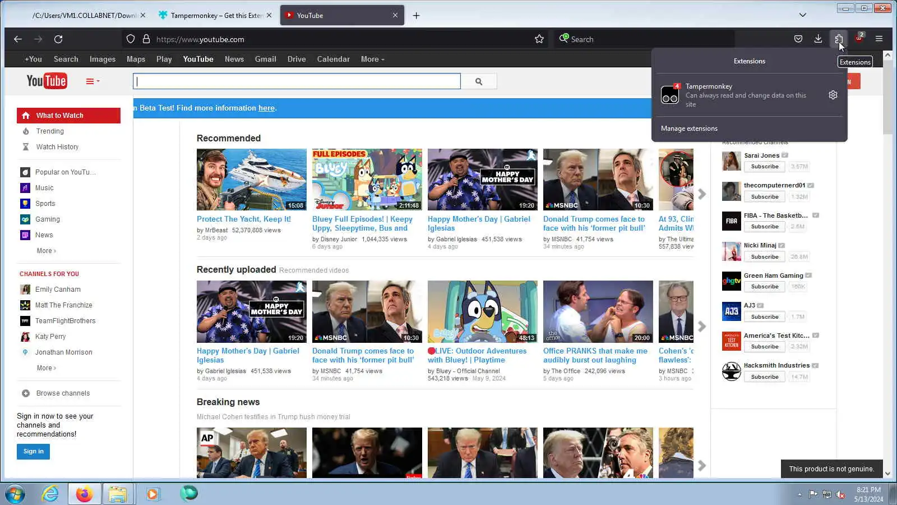Go back with the browser back arrow
897x505 pixels.
[x=18, y=39]
